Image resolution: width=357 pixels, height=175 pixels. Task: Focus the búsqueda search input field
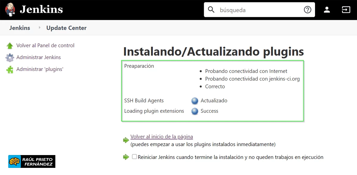[259, 10]
